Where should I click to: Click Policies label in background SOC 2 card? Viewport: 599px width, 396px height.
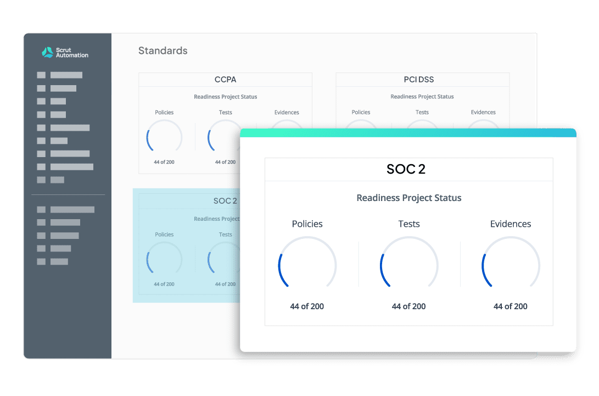coord(164,235)
